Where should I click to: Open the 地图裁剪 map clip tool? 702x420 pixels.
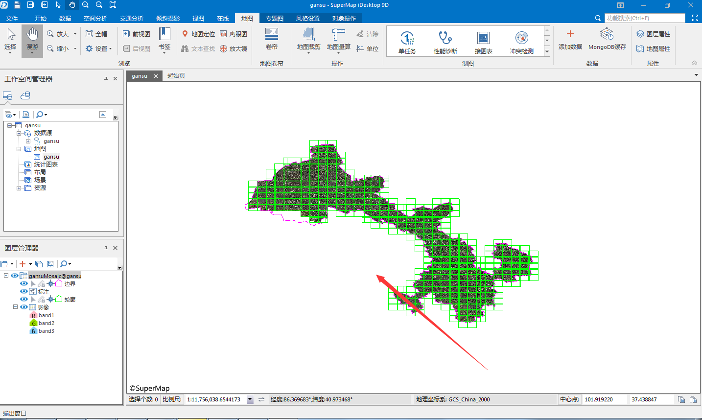click(x=308, y=40)
